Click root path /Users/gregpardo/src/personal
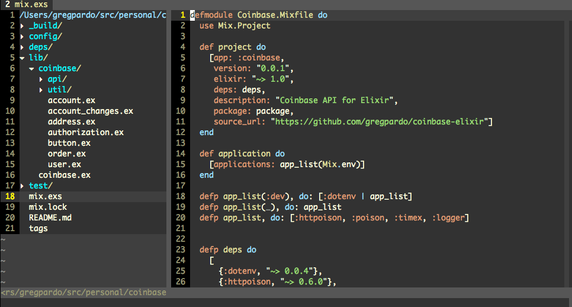This screenshot has height=307, width=572. pos(92,15)
